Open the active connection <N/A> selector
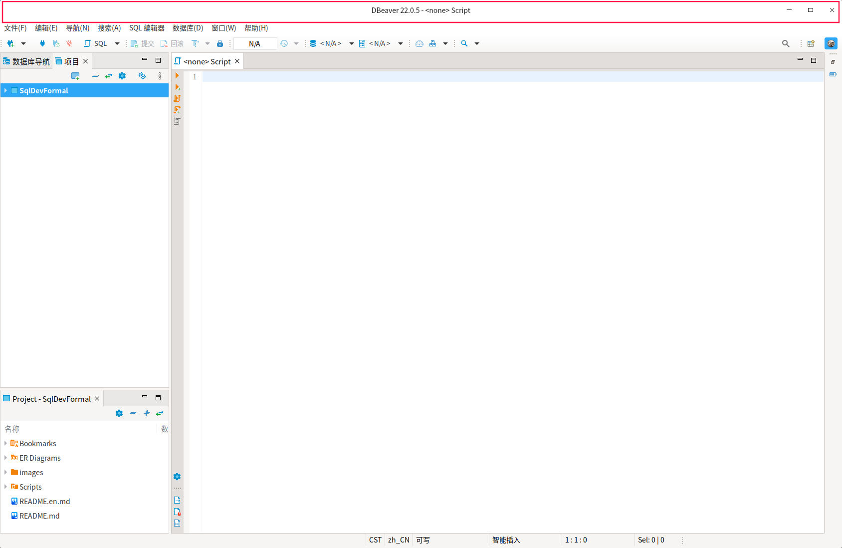 point(332,43)
